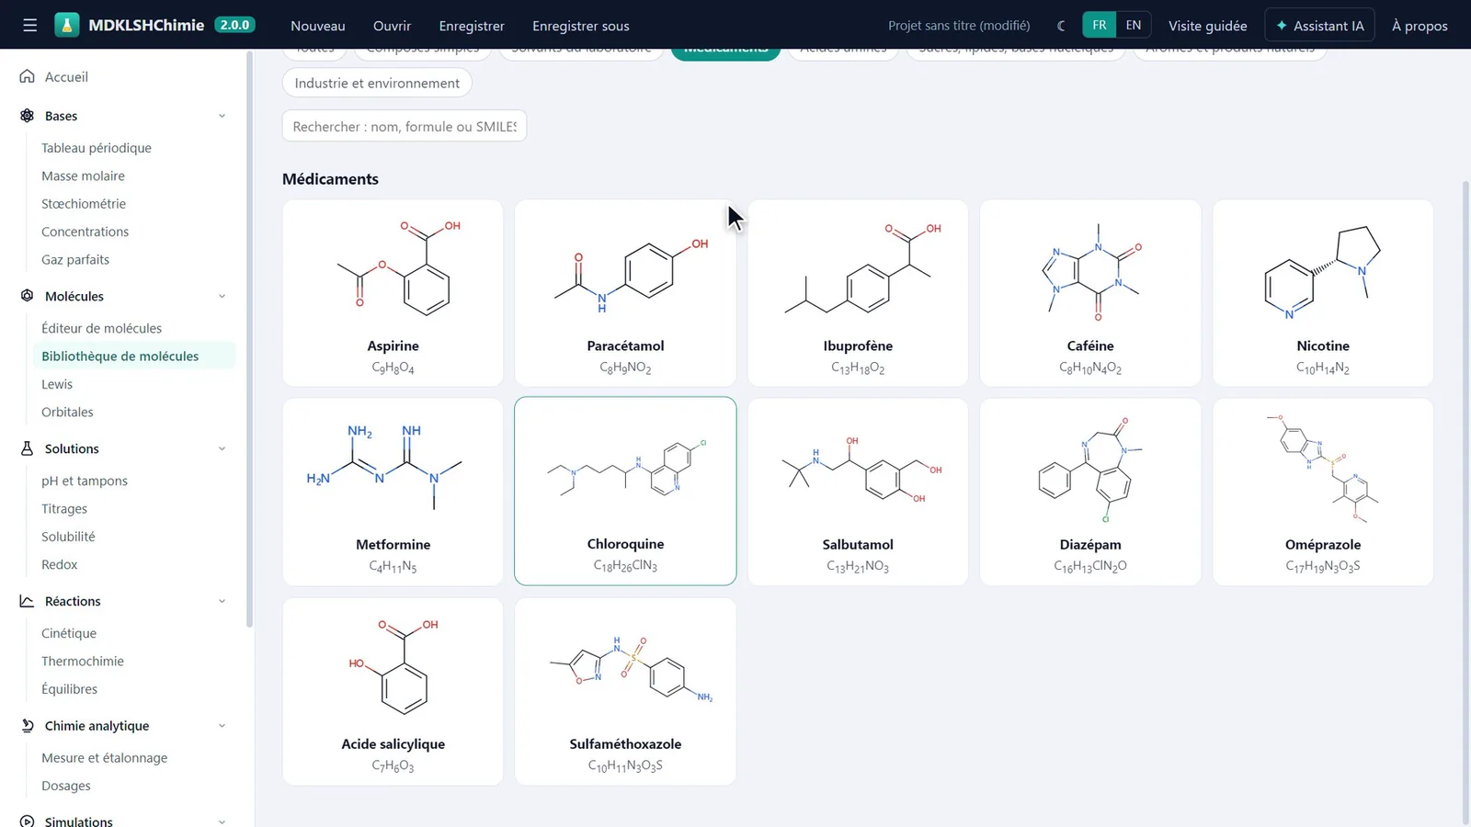Collapse the Bases section chevron
This screenshot has height=827, width=1471.
pos(222,116)
